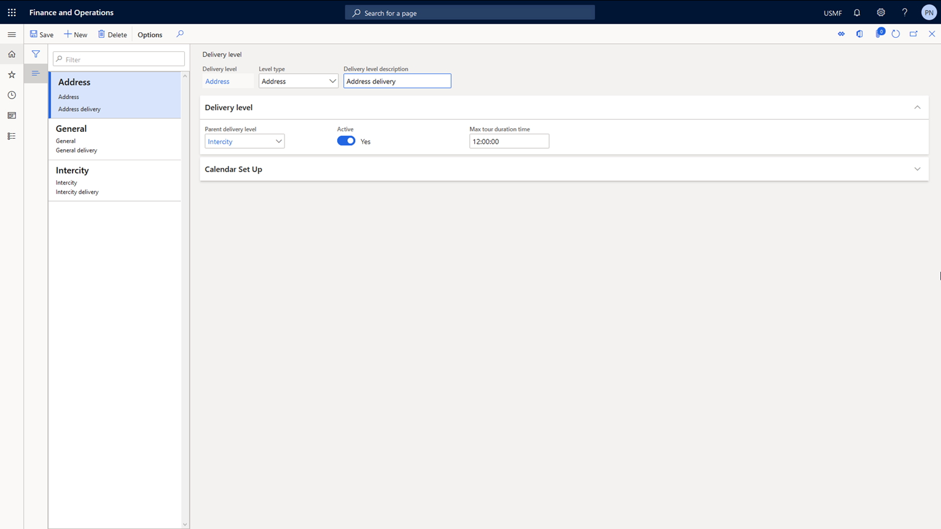Open the Options menu
Viewport: 941px width, 529px height.
point(150,35)
